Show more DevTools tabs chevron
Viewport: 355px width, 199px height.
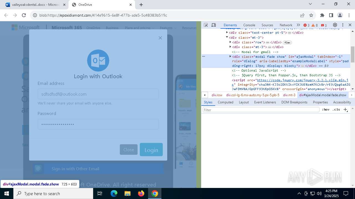(x=298, y=25)
